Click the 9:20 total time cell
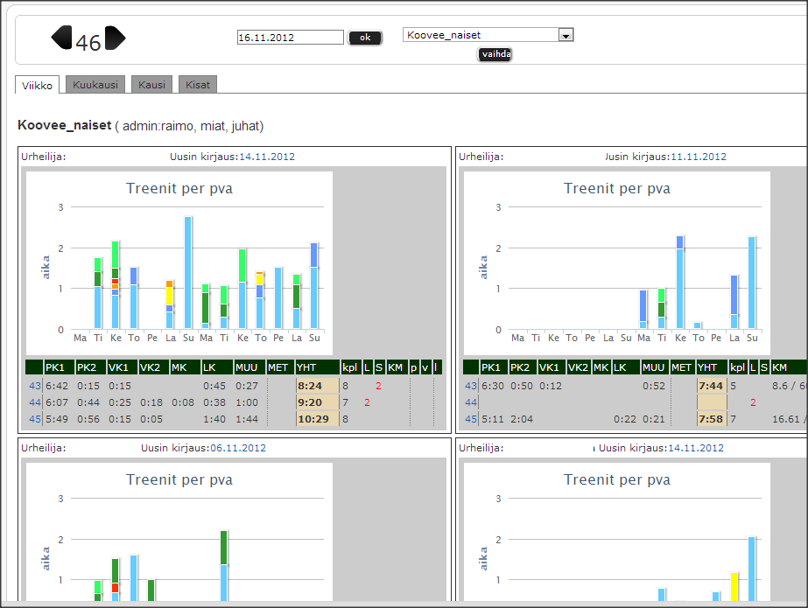Screen dimensions: 808x608 tap(318, 402)
